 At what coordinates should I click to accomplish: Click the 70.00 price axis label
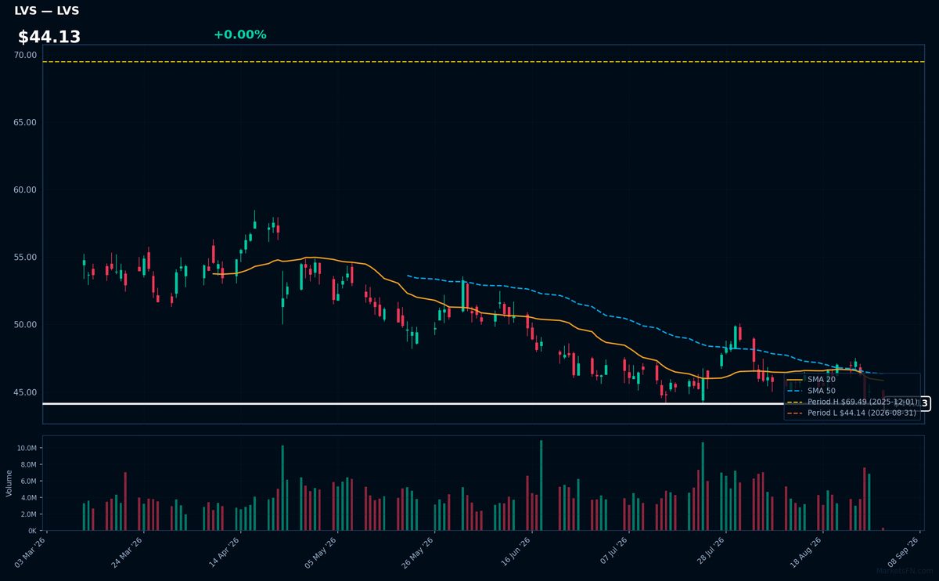25,55
